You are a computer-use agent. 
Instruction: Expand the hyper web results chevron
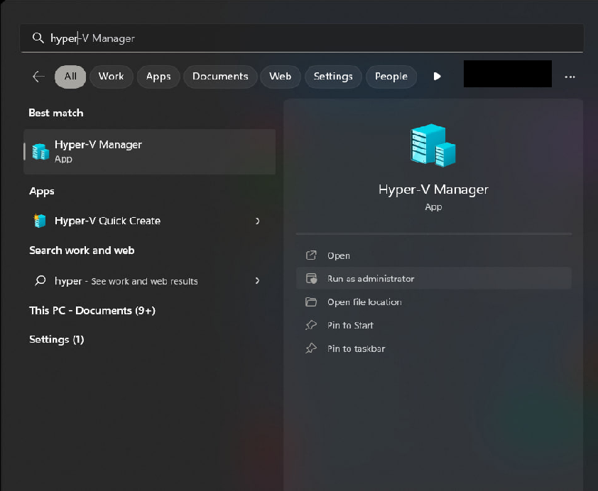tap(257, 281)
